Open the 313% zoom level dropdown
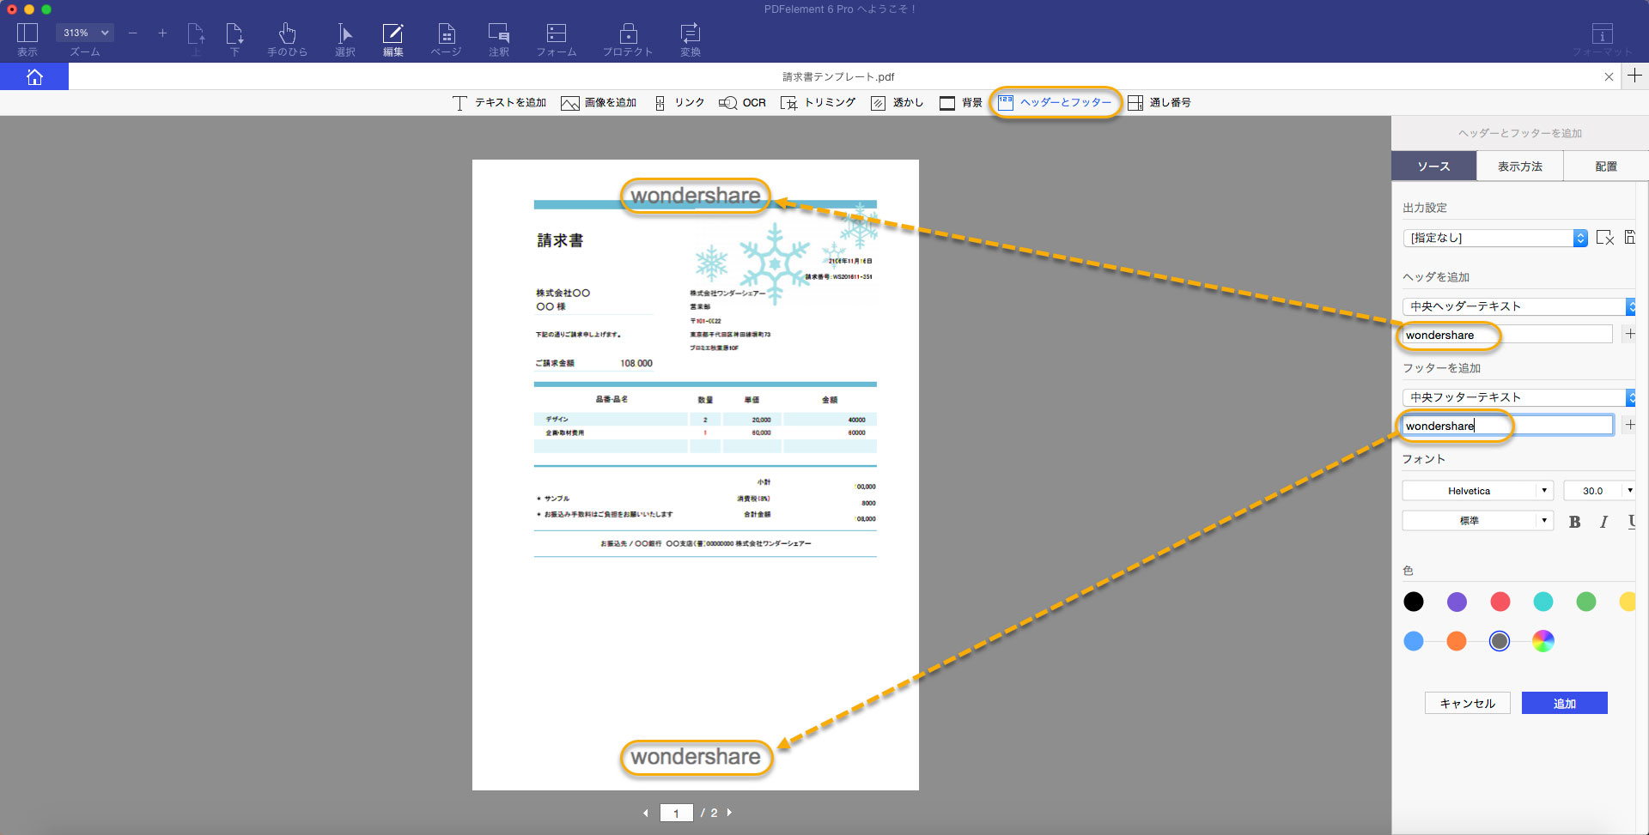The image size is (1649, 835). [85, 33]
